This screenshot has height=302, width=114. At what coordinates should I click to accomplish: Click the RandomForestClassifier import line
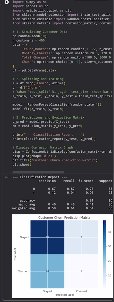[x=61, y=19]
